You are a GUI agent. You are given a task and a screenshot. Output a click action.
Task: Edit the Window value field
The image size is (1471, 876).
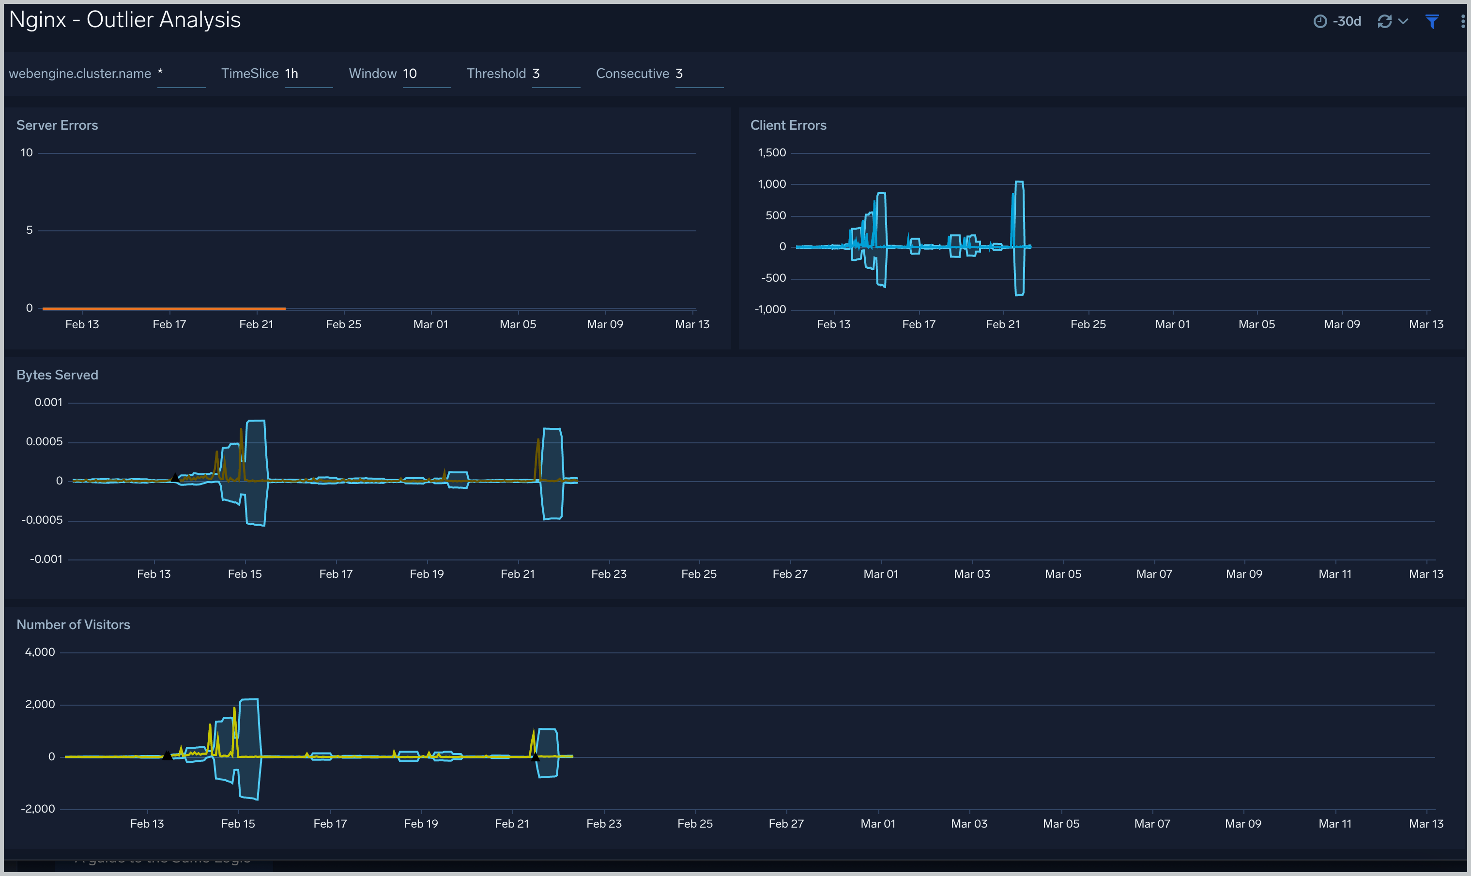[427, 74]
